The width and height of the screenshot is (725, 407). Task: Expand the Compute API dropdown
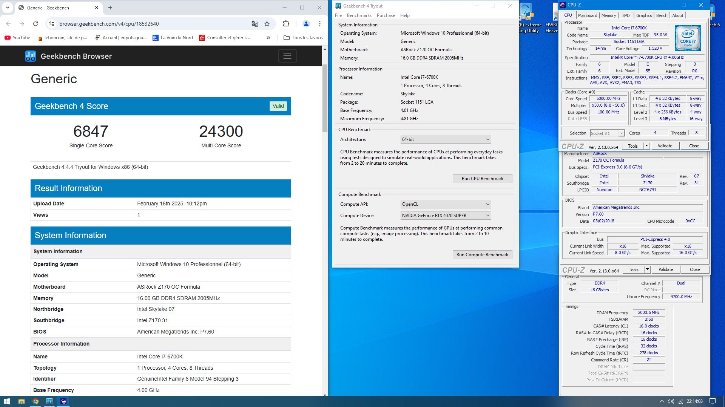click(x=446, y=204)
